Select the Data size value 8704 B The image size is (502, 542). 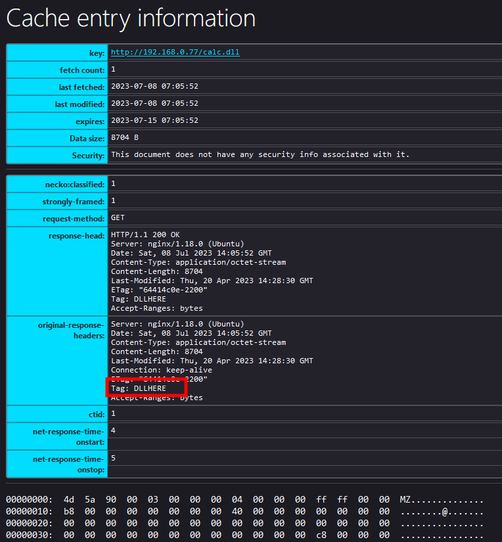(125, 138)
